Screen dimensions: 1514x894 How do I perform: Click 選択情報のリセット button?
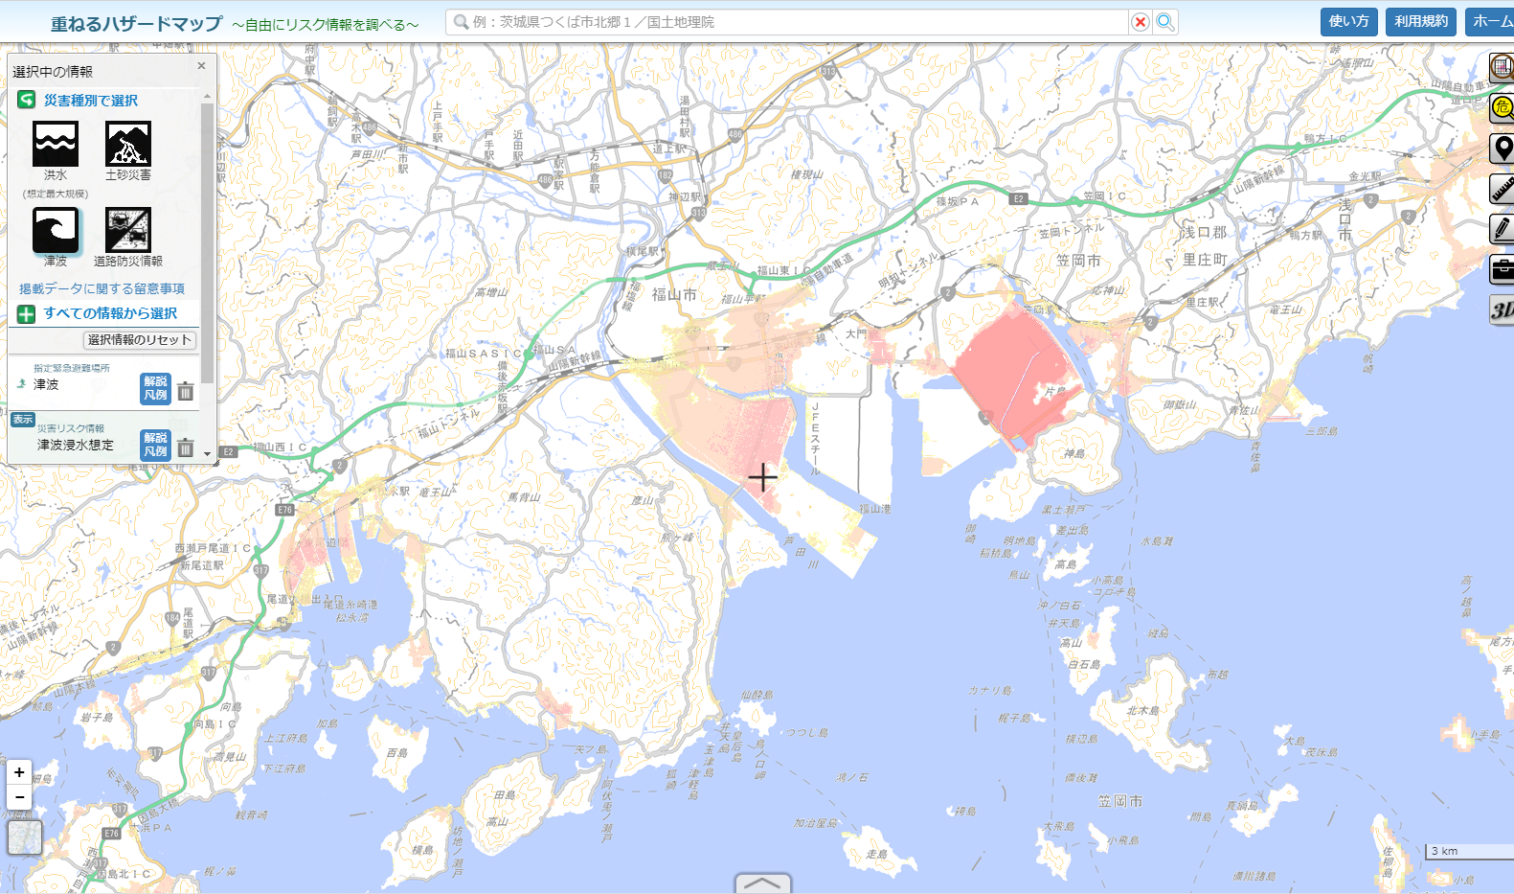tap(140, 340)
